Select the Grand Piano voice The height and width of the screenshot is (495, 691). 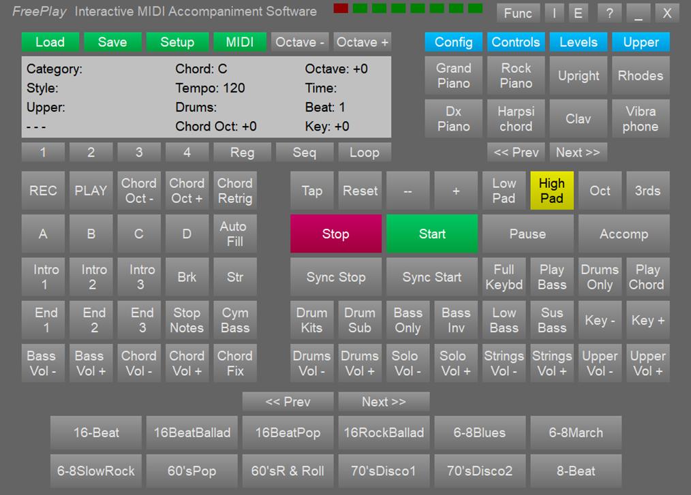point(453,76)
